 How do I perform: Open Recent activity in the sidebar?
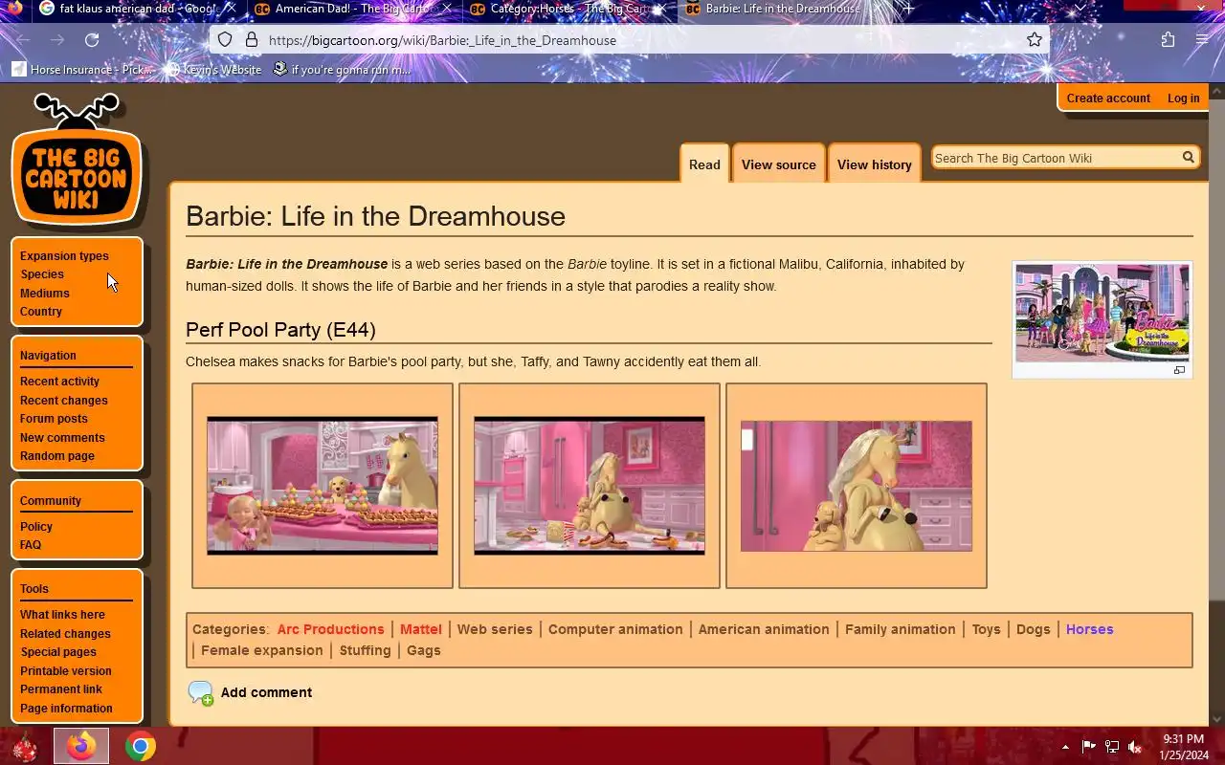(59, 382)
